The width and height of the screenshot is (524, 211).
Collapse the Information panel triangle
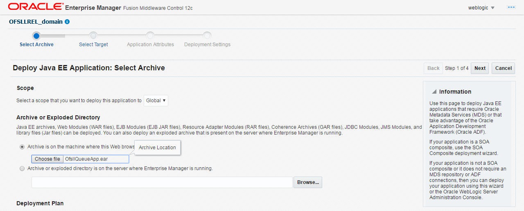point(434,92)
